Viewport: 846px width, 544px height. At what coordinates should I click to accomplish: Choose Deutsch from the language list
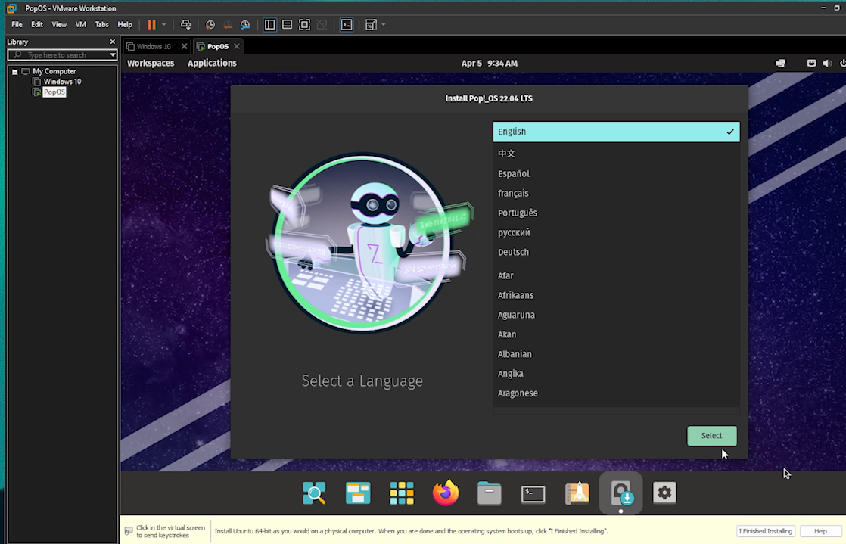[513, 252]
